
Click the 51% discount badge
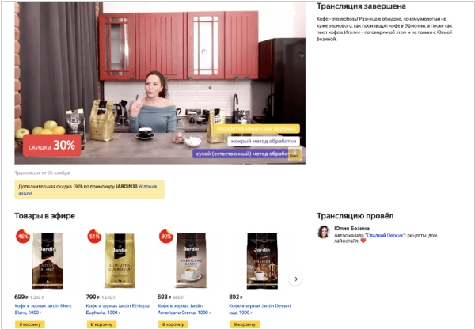(94, 236)
